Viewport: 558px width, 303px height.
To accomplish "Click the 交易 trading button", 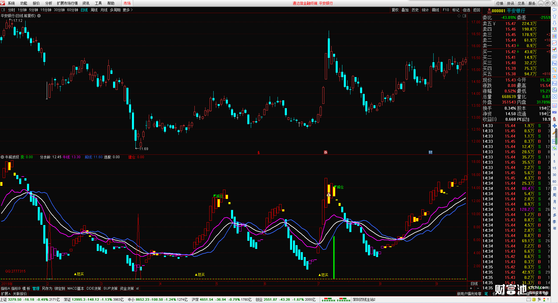I will coord(521,3).
